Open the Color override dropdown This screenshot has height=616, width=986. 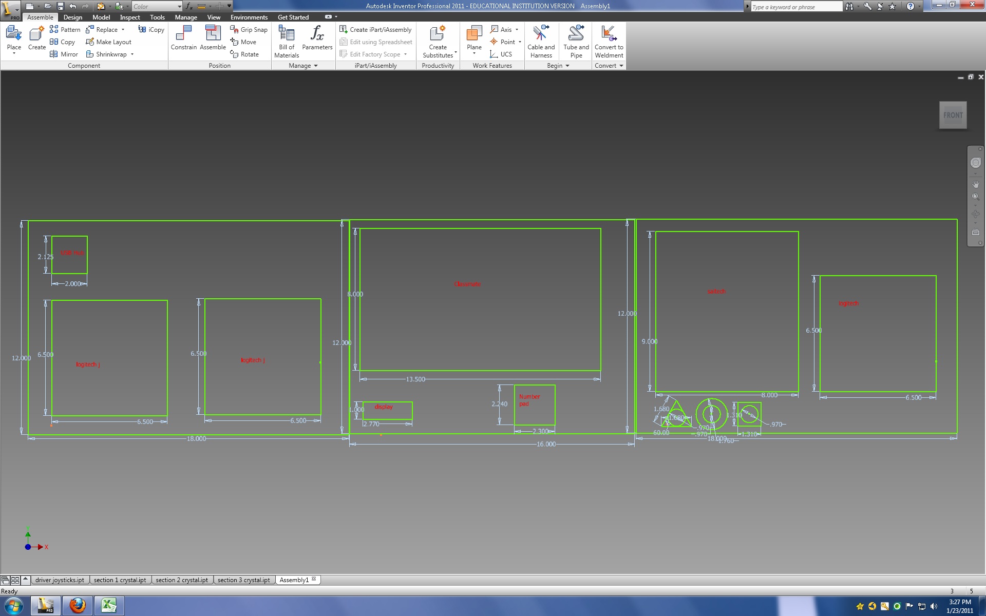[179, 6]
